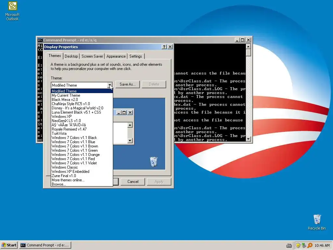This screenshot has height=250, width=333.
Task: Click the magnifier search tray icon
Action: tap(310, 245)
